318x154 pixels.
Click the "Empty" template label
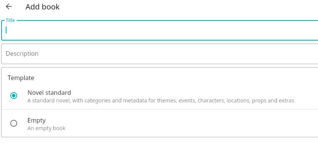37,120
